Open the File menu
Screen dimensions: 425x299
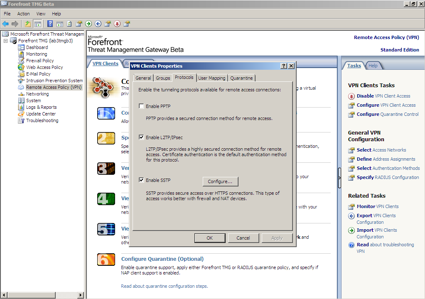coord(7,14)
